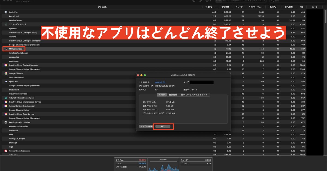Zoom the MIOConsole3d info window
The height and width of the screenshot is (171, 327).
(145, 75)
